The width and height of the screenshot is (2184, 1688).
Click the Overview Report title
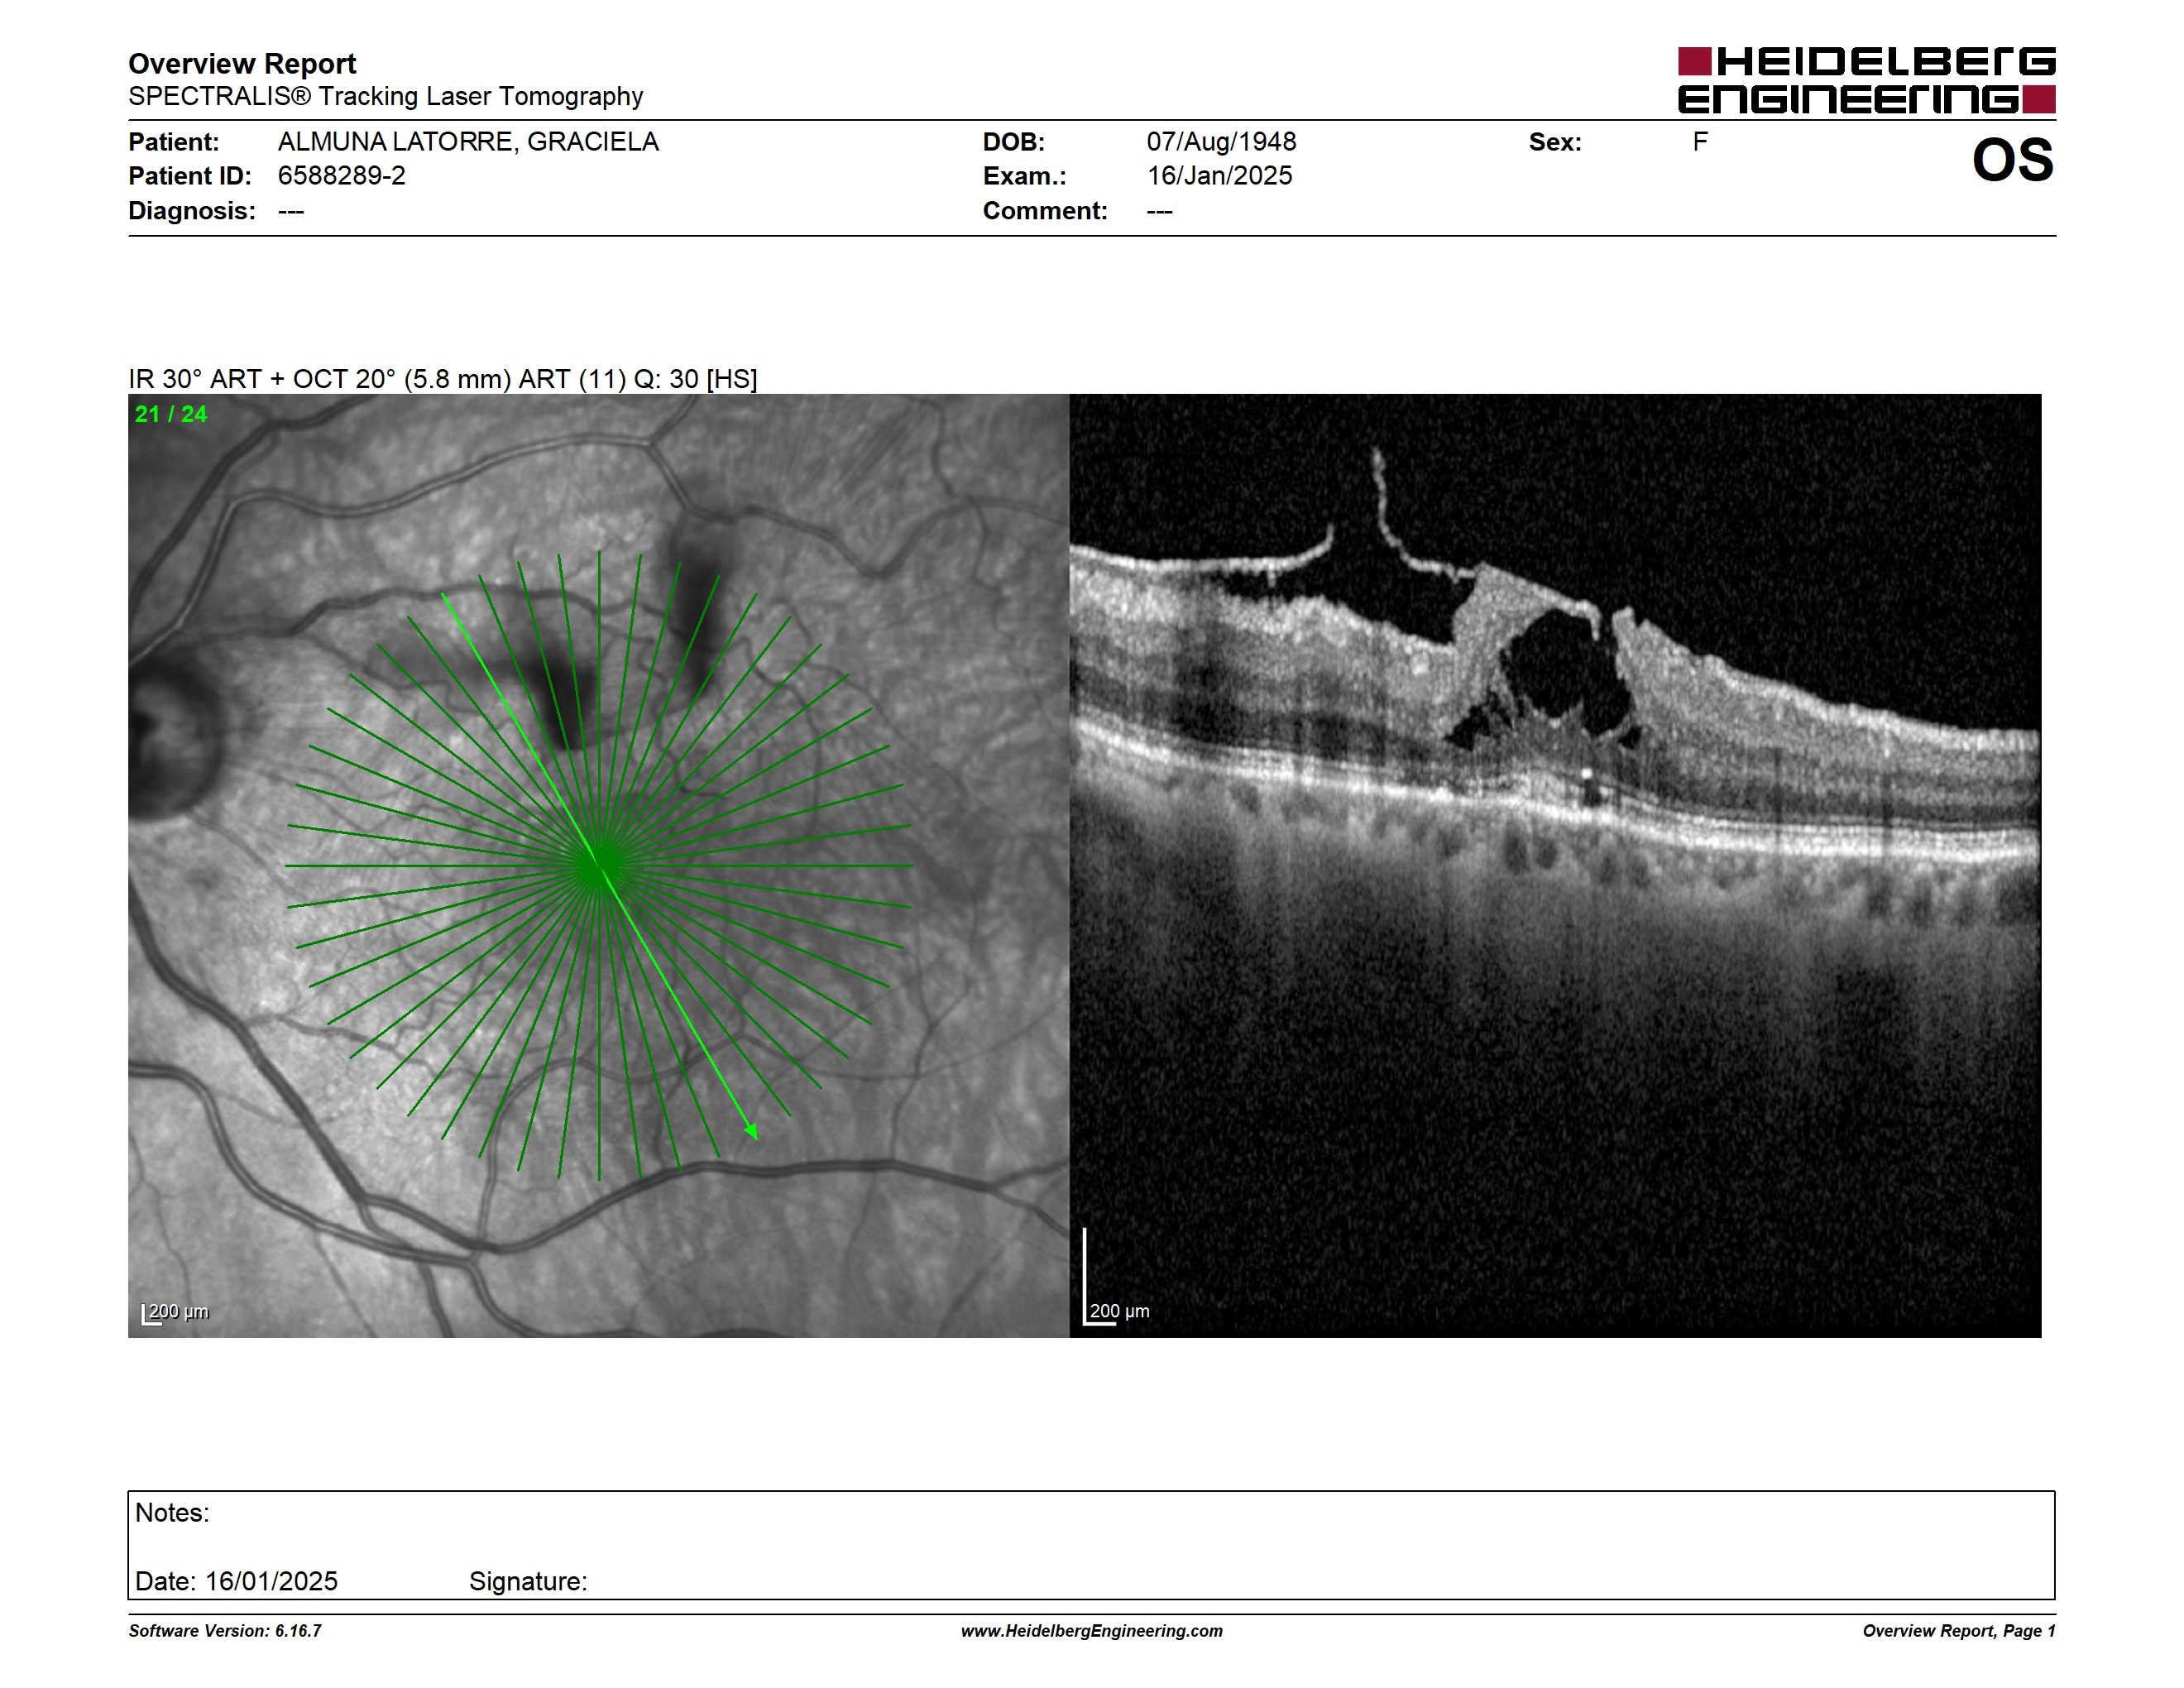[242, 63]
